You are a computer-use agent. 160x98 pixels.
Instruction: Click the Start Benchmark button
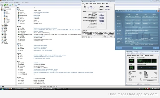(137, 48)
